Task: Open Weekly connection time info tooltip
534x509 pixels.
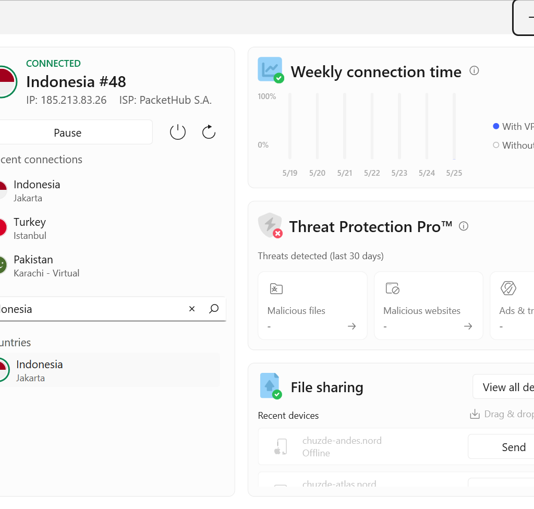Action: tap(474, 70)
